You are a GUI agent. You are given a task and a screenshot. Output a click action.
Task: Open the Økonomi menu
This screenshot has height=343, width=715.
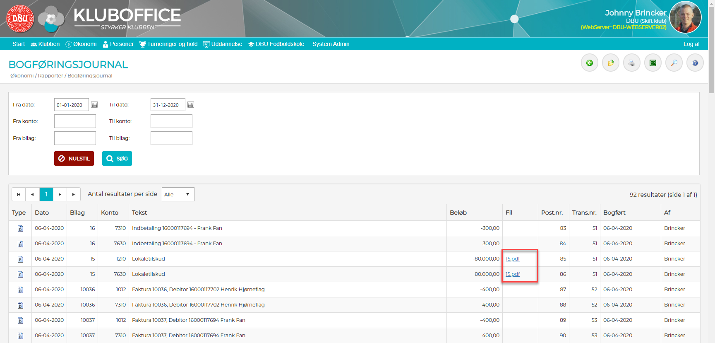[81, 44]
